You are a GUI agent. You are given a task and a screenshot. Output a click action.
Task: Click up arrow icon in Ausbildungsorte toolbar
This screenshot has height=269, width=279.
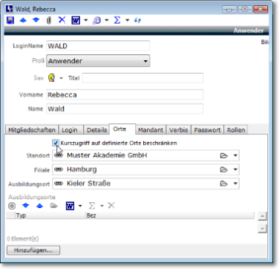click(x=39, y=206)
